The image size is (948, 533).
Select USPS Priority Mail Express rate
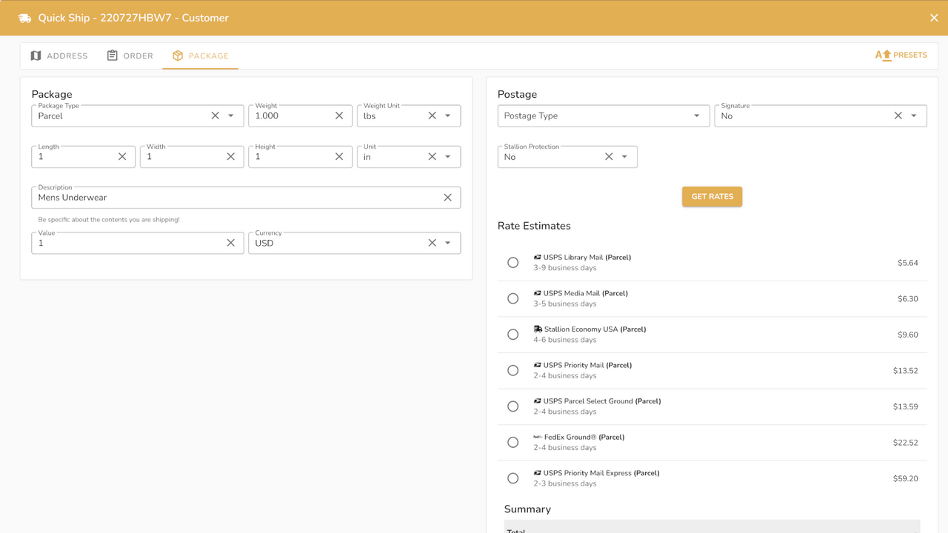point(513,478)
